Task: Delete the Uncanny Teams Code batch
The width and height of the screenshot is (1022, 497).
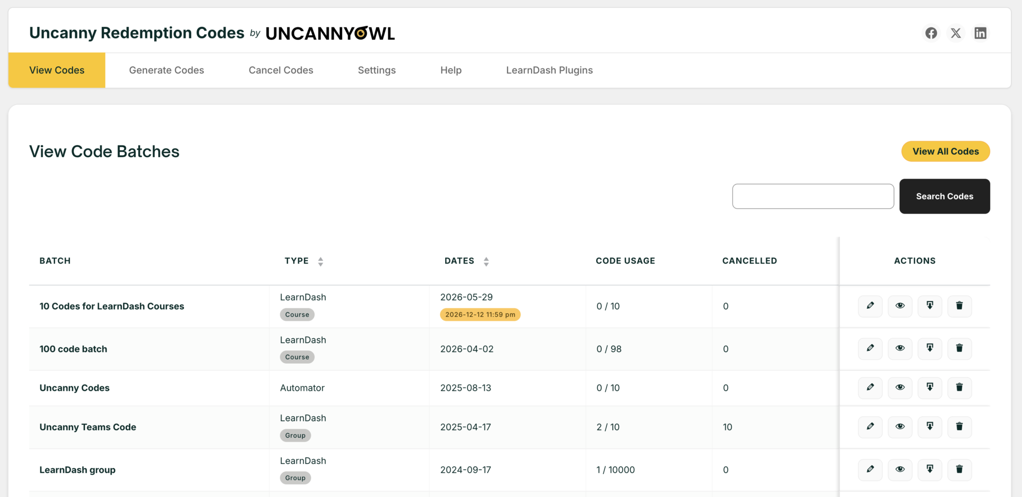Action: tap(960, 427)
